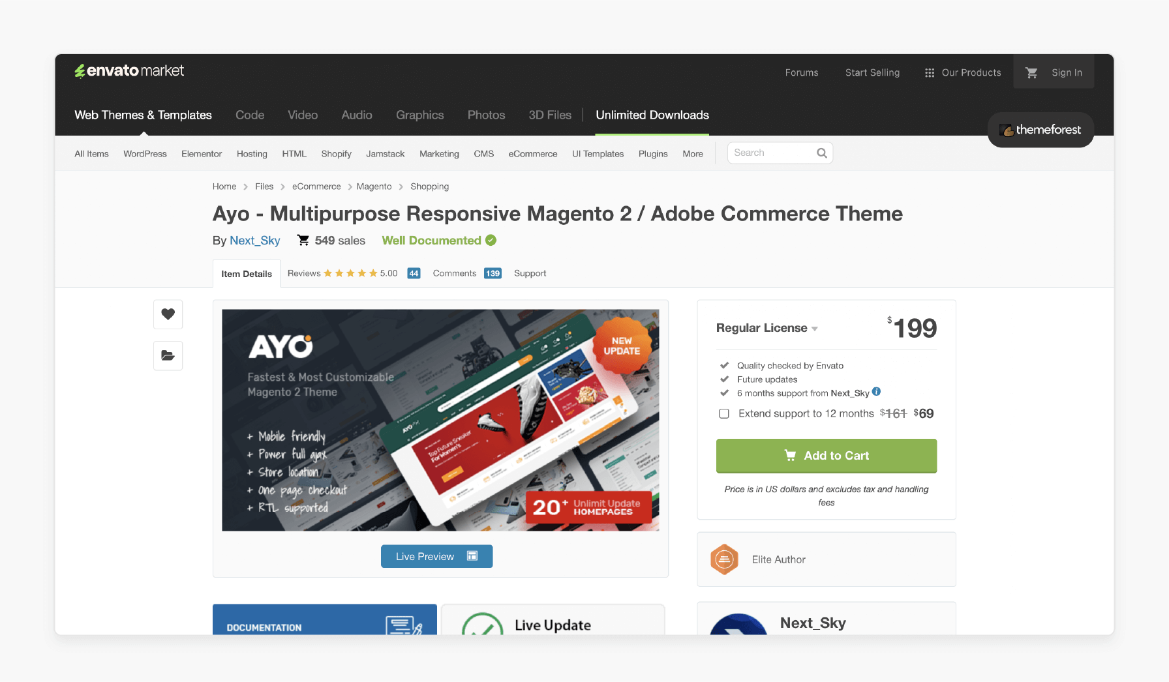Click the Our Products grid icon
This screenshot has height=682, width=1169.
(x=930, y=73)
